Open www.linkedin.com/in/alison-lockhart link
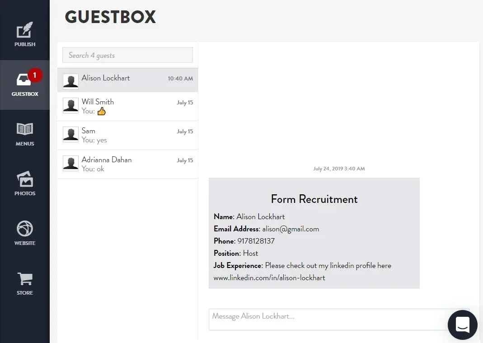Image resolution: width=483 pixels, height=343 pixels. tap(269, 277)
